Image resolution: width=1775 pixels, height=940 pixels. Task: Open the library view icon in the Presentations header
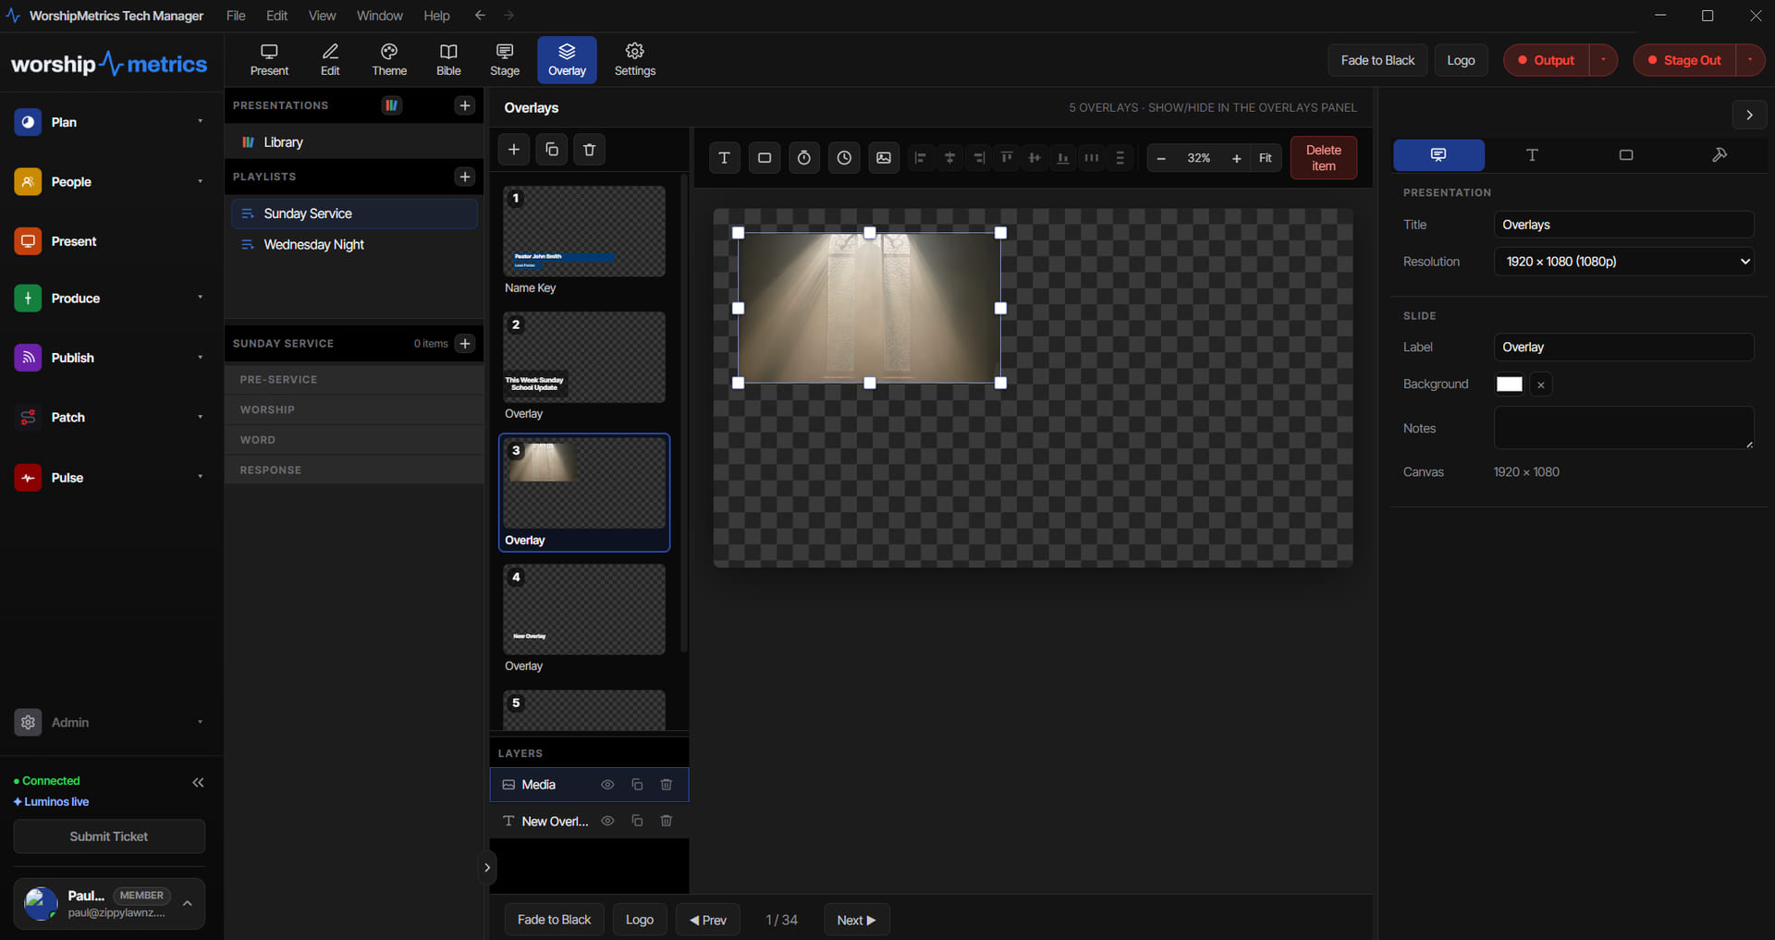pos(392,105)
